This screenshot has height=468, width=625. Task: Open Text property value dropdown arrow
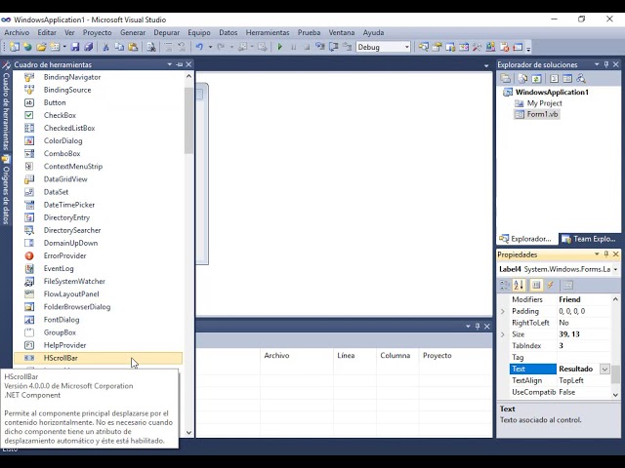pos(604,369)
